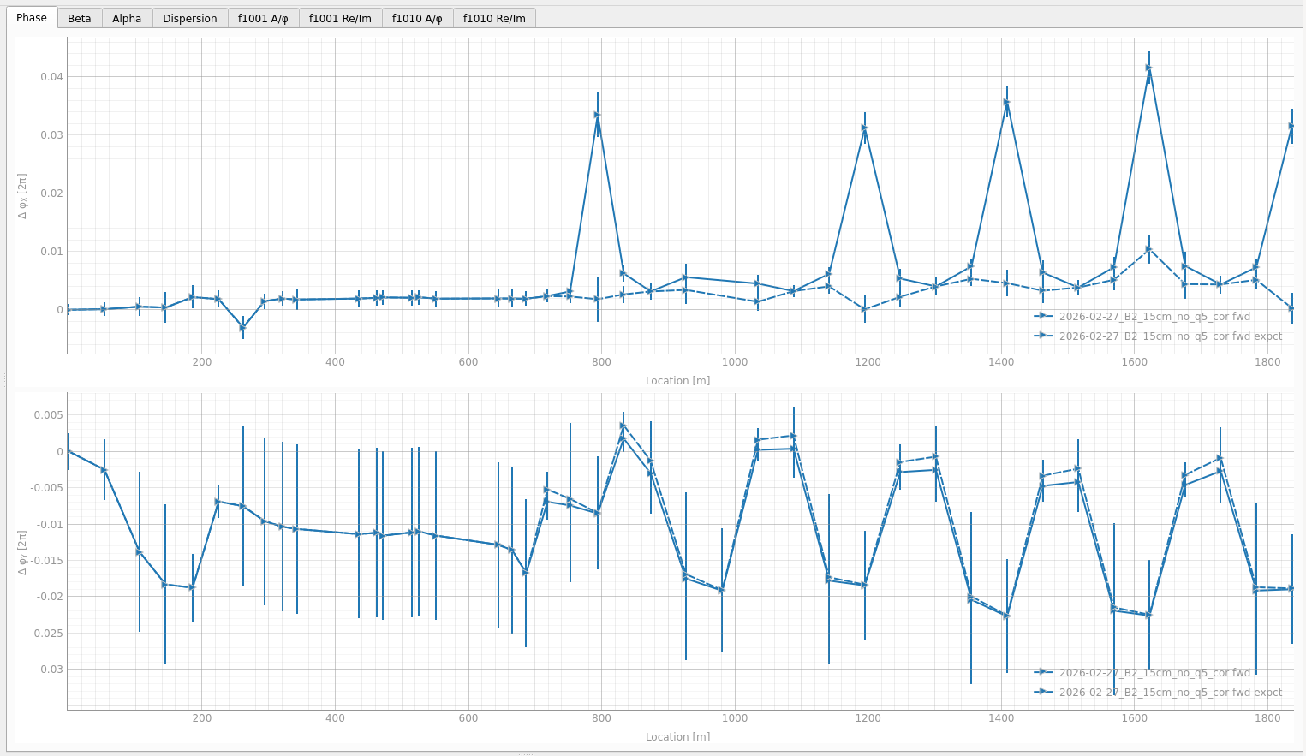This screenshot has height=756, width=1306.
Task: Click the Δφy [2π] axis label
Action: pos(23,552)
